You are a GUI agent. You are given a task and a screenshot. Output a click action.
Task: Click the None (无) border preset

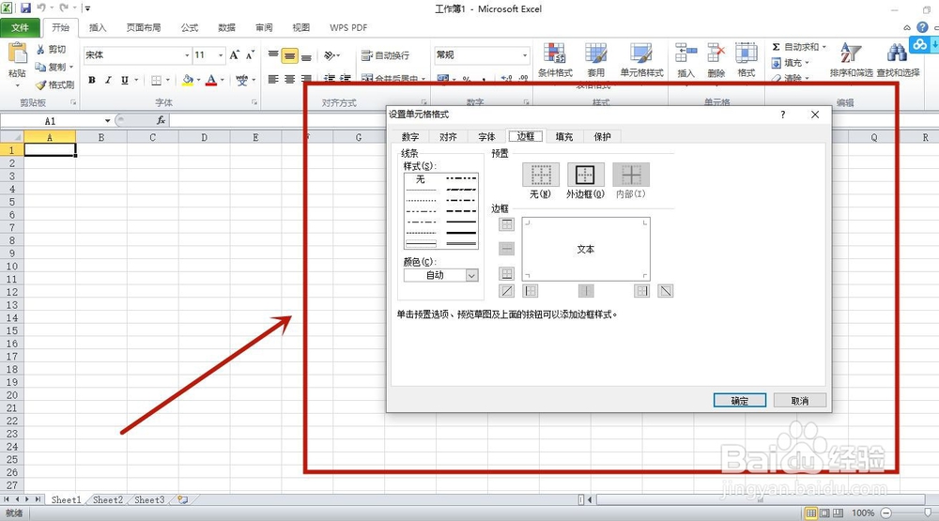coord(541,175)
